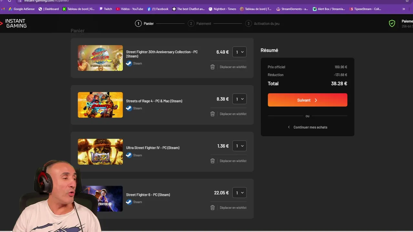
Task: Reload the browser page
Action: [9, 1]
